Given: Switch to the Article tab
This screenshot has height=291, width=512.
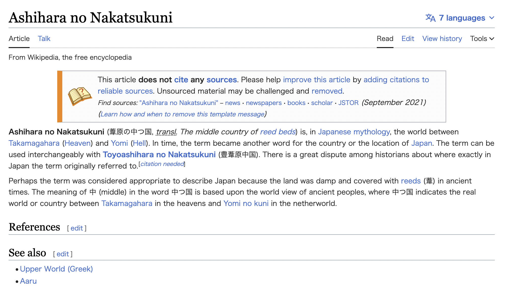Looking at the screenshot, I should [x=19, y=39].
